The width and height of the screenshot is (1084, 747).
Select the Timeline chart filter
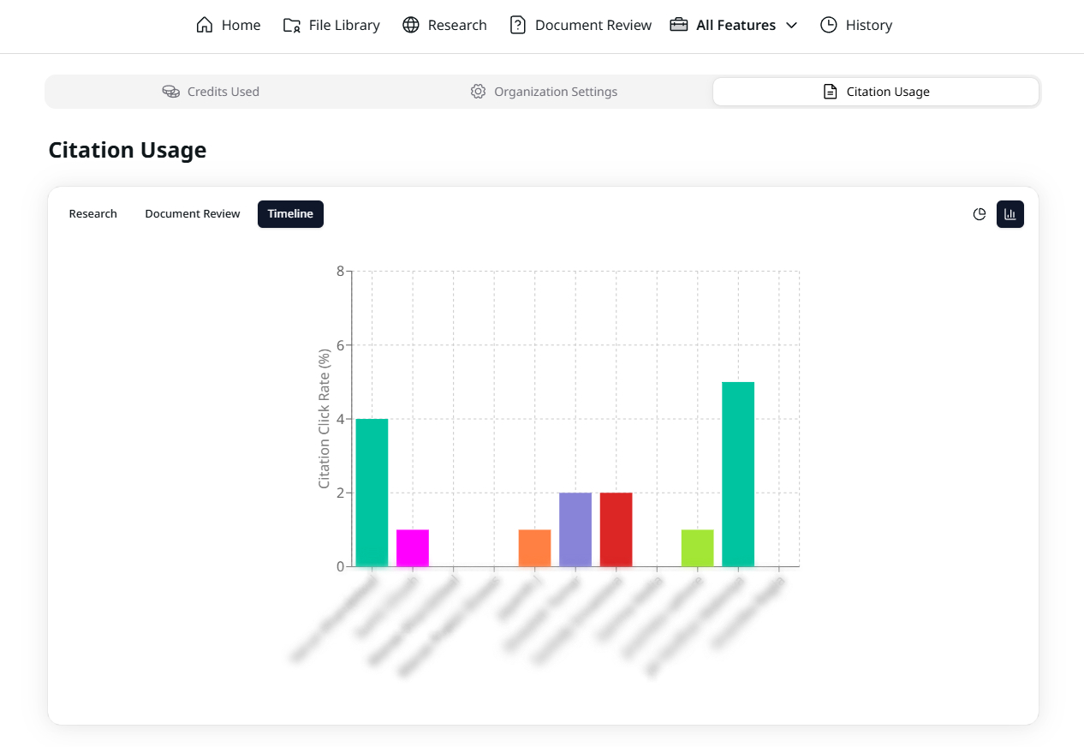[290, 214]
